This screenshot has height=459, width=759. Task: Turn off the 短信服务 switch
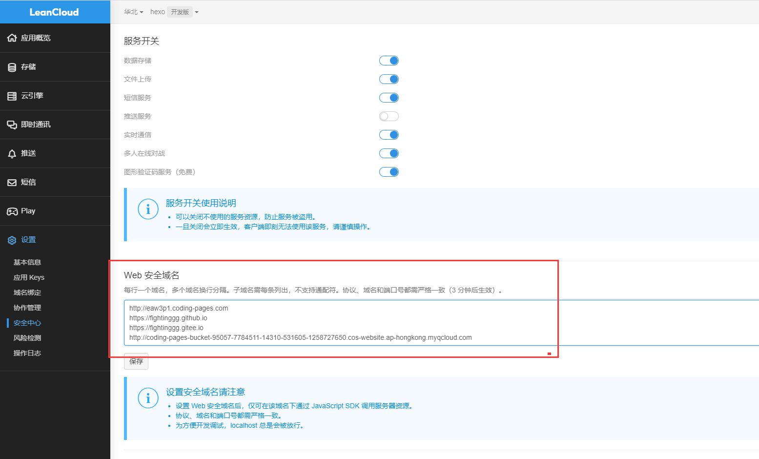[389, 98]
